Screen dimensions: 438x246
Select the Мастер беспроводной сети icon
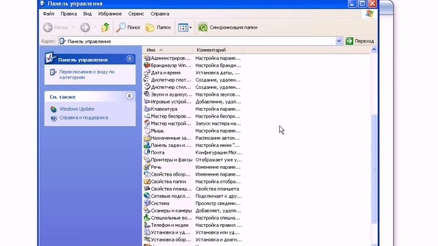coord(147,116)
